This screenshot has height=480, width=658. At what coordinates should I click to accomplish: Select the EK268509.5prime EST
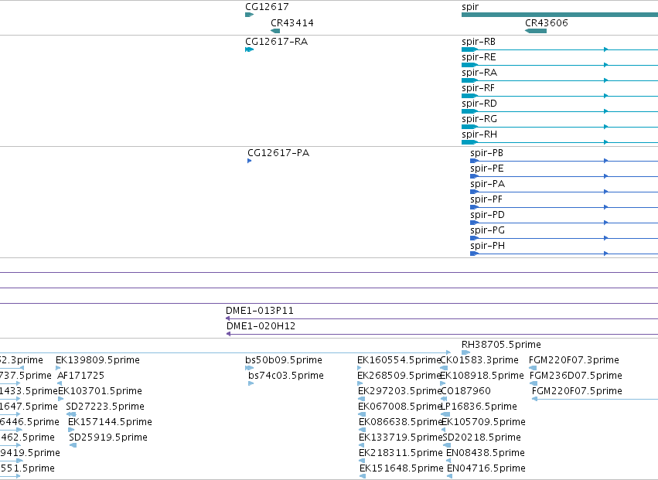coord(360,383)
